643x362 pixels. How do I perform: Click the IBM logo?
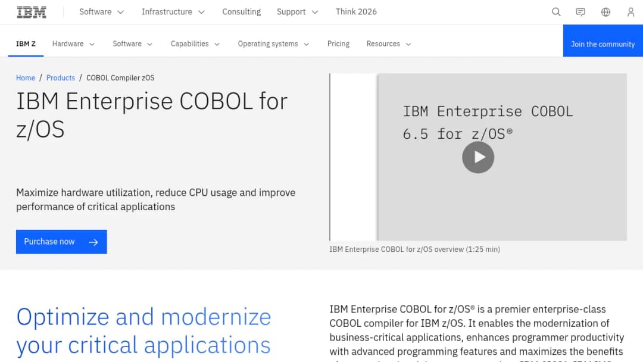(x=32, y=13)
